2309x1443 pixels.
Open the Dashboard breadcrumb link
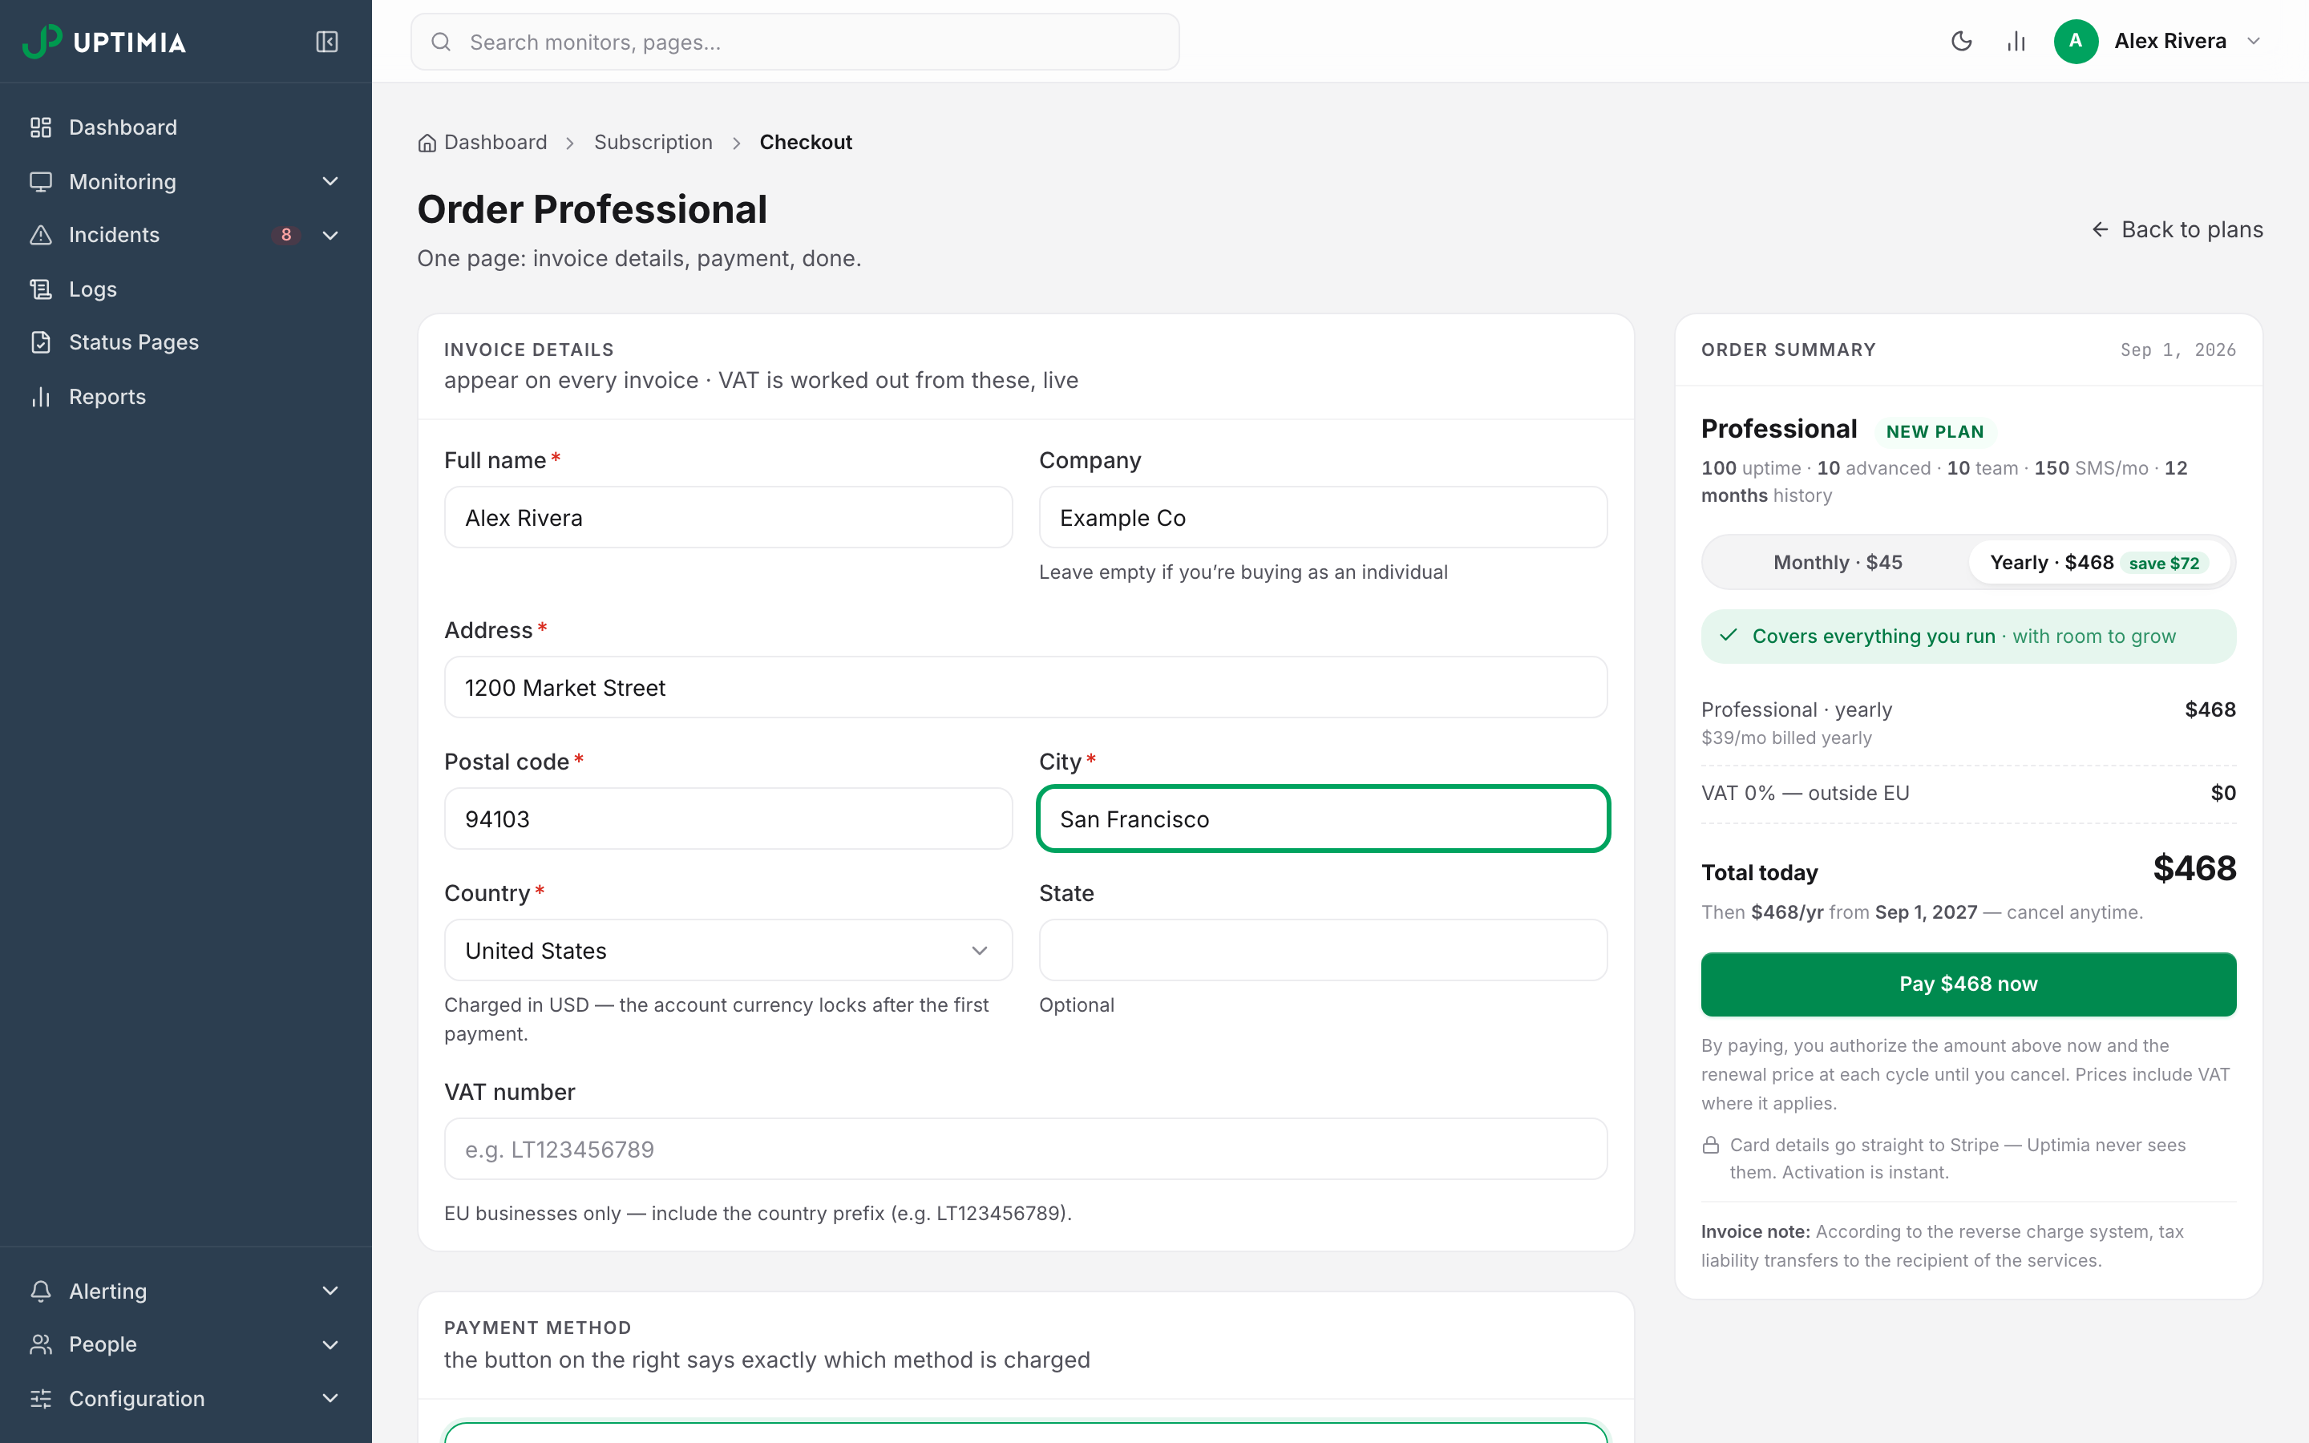[483, 142]
